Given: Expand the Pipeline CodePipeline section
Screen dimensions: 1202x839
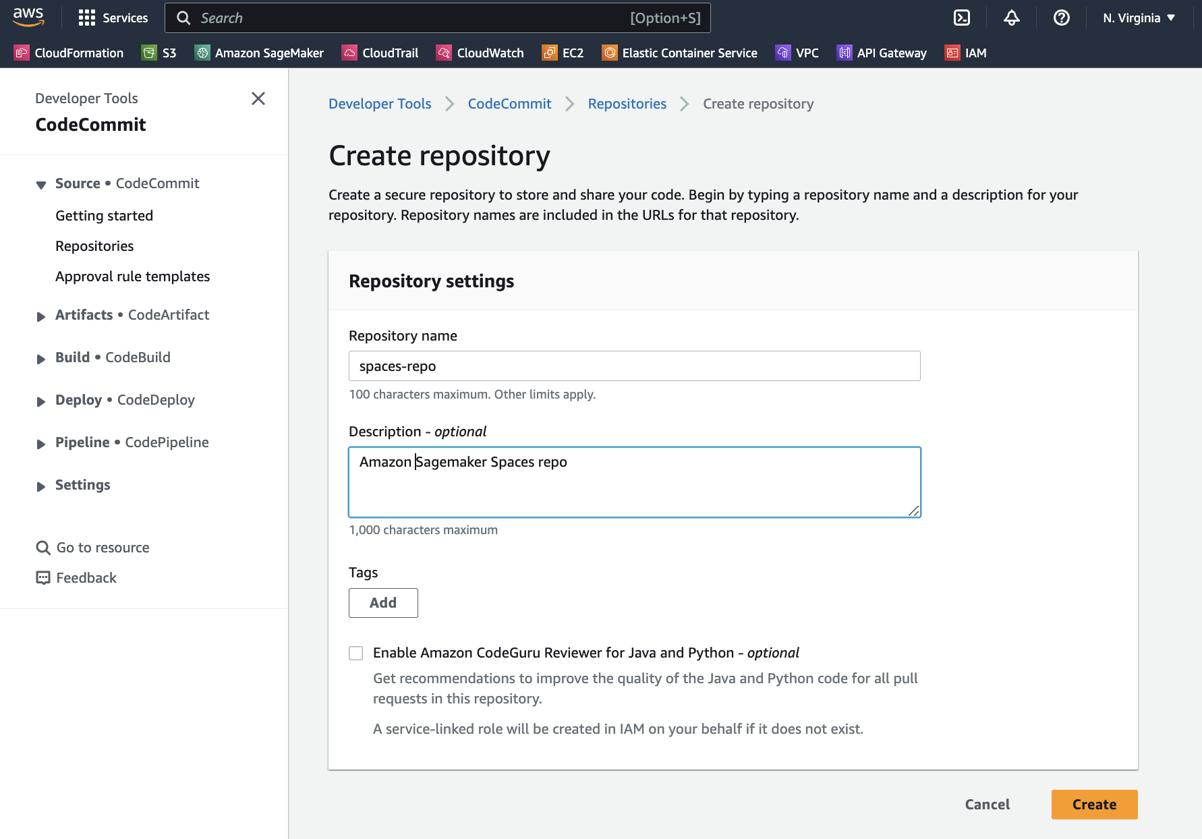Looking at the screenshot, I should click(x=41, y=443).
